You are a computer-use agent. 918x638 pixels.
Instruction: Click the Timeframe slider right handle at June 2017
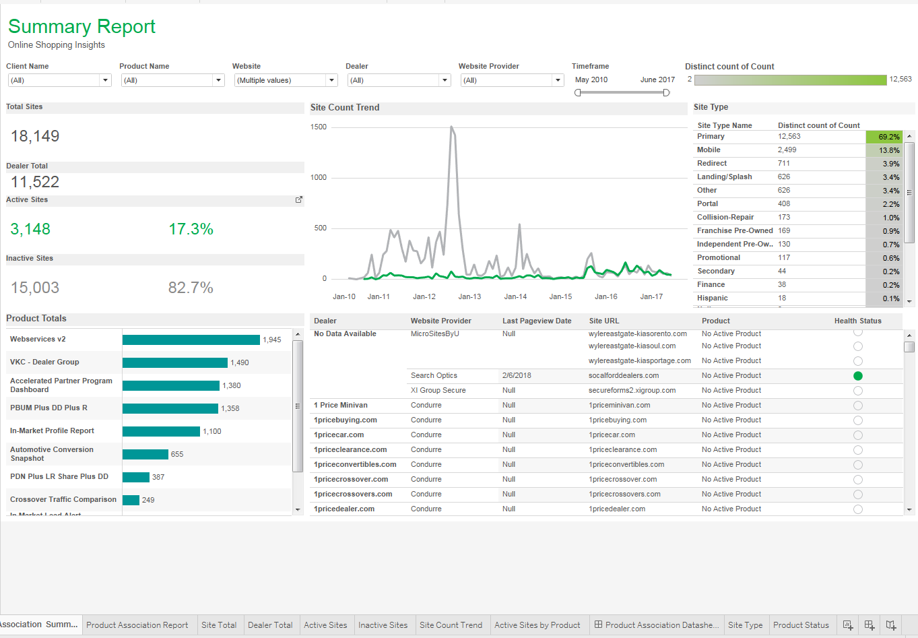coord(666,92)
